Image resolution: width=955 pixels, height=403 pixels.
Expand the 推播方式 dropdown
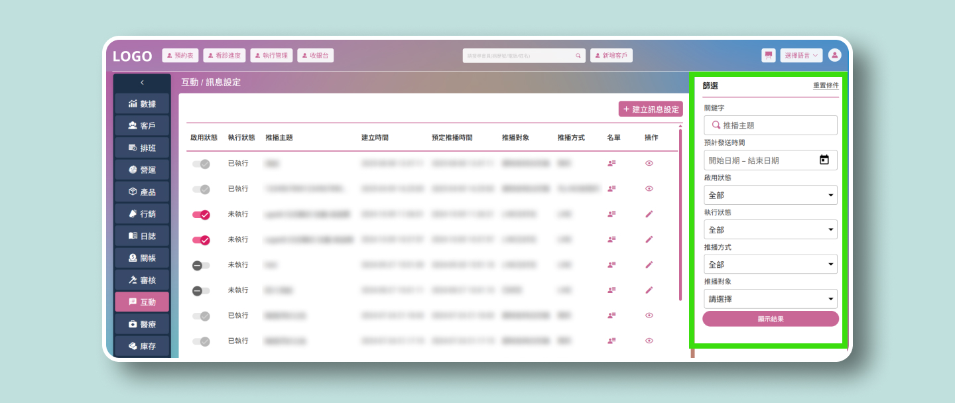770,264
